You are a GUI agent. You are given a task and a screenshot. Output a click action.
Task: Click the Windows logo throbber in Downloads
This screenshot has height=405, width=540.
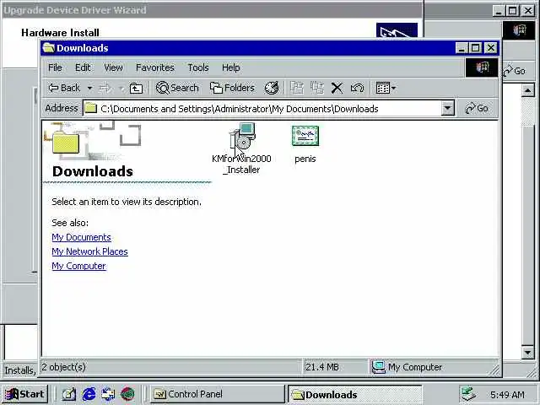coord(482,67)
